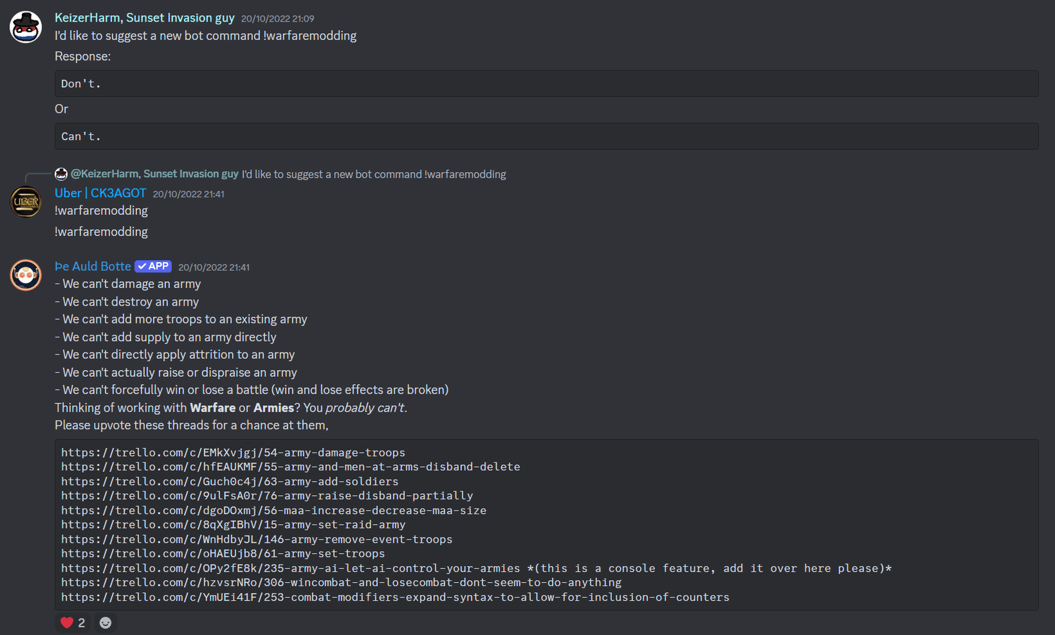The width and height of the screenshot is (1055, 635).
Task: Click the line about adding troops to existing army
Action: (181, 319)
